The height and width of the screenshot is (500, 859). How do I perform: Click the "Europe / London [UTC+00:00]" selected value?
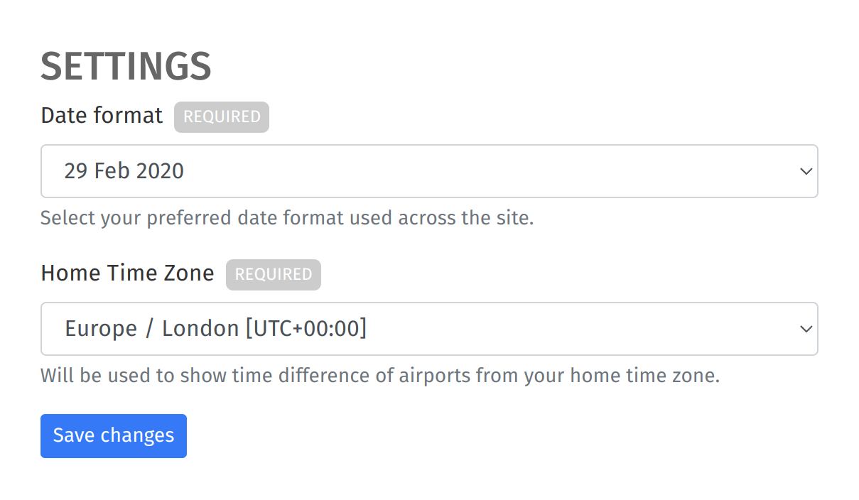(215, 329)
